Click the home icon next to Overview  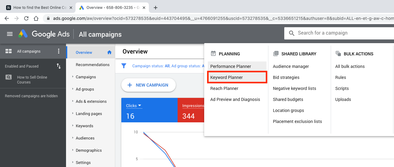point(109,52)
